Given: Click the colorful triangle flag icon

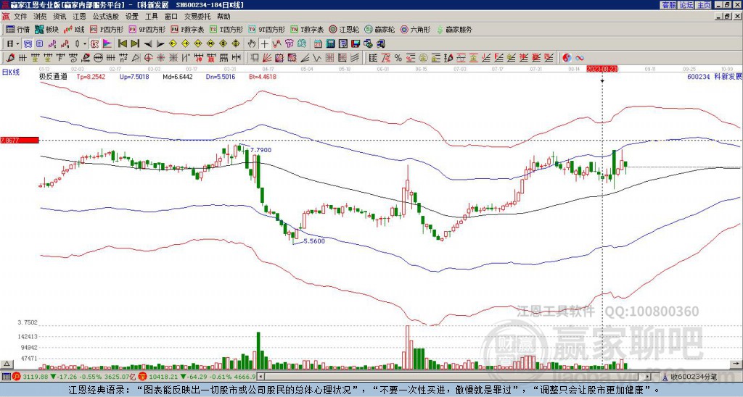Looking at the screenshot, I should click(107, 44).
